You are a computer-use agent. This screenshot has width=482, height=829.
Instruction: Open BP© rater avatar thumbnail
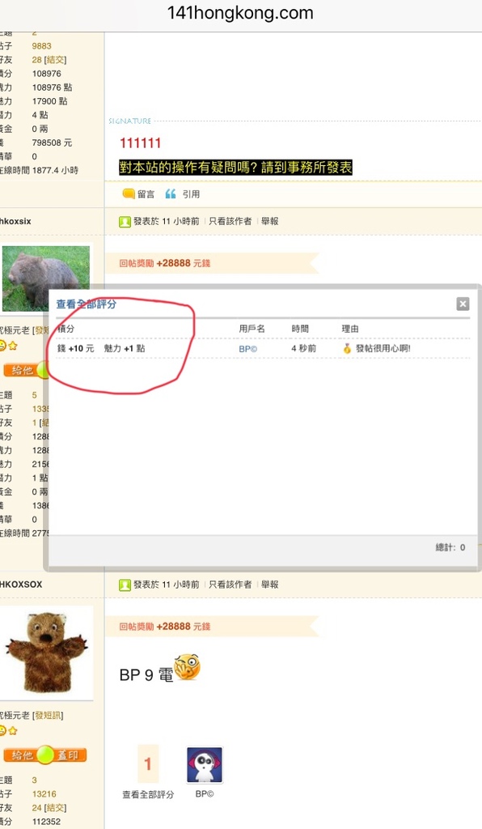point(205,765)
